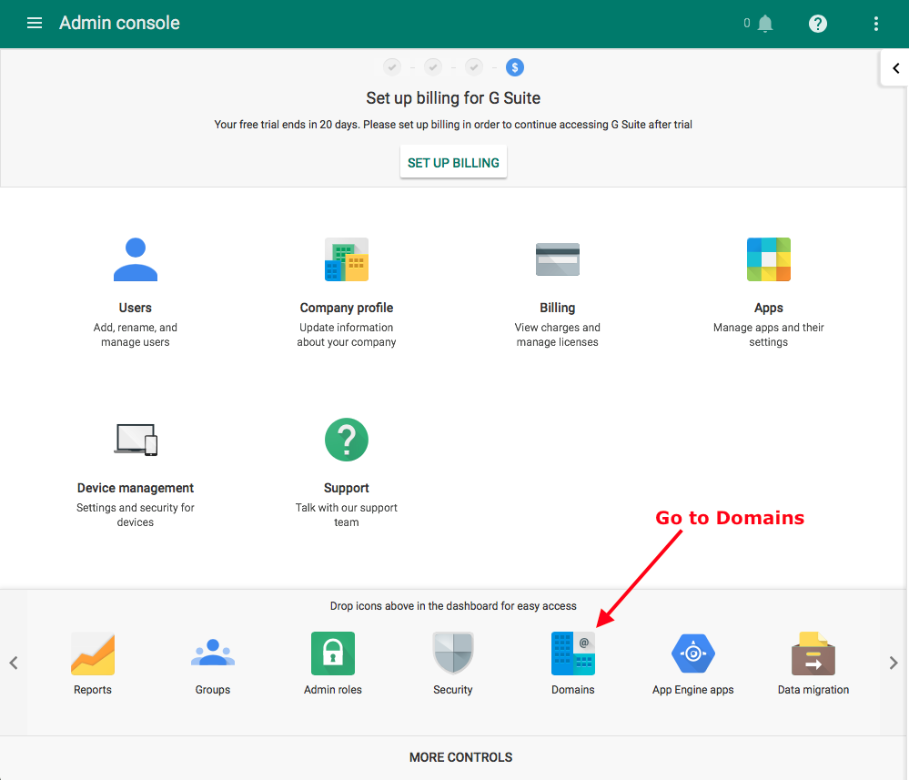Click "Talk with our support team" description
The height and width of the screenshot is (780, 909).
347,515
